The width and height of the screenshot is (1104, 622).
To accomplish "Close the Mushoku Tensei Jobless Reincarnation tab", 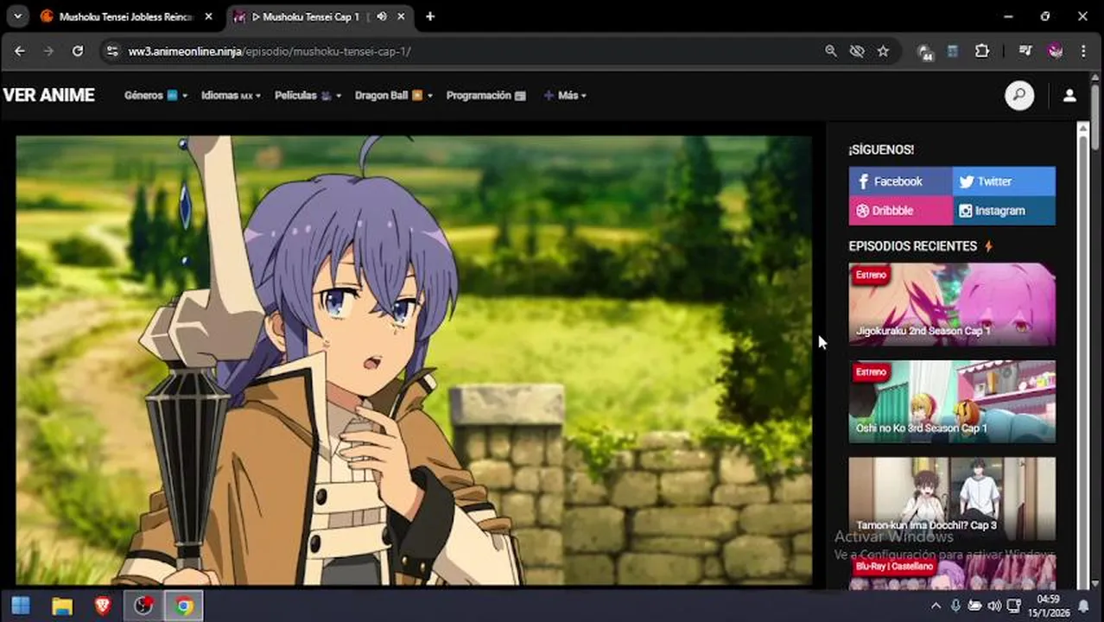I will tap(208, 16).
